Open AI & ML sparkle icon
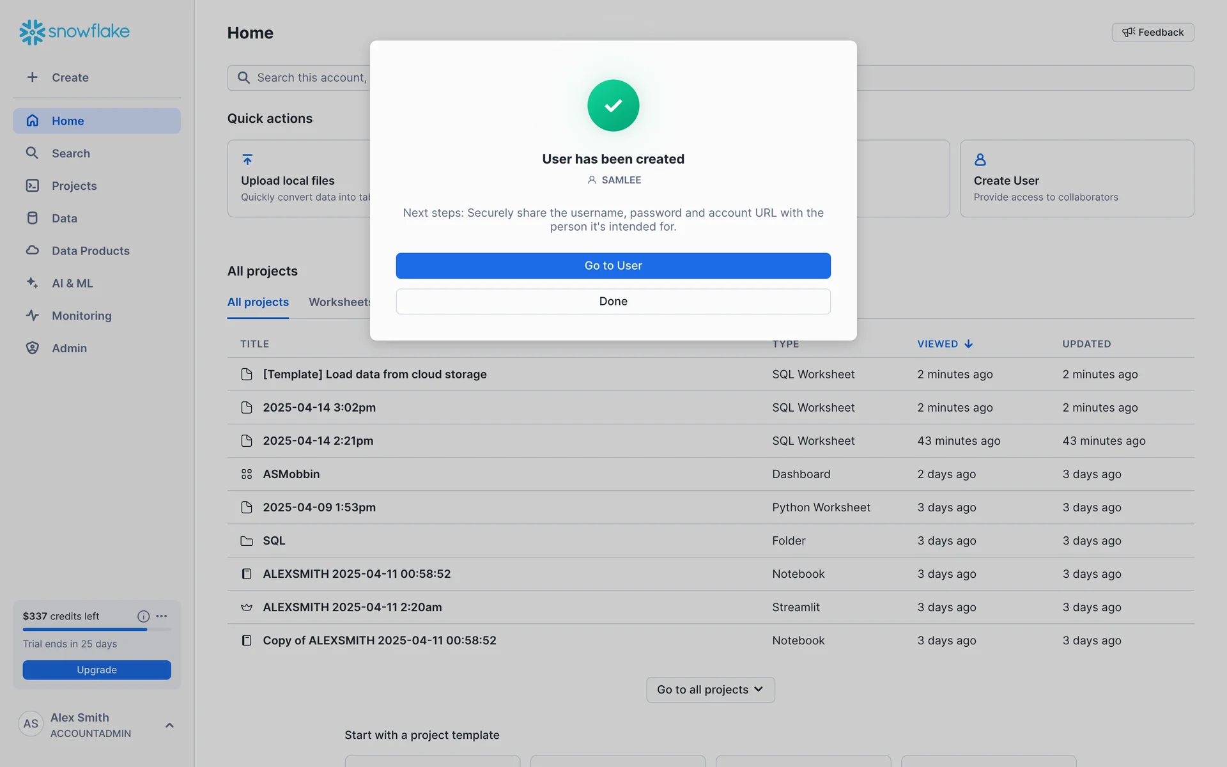The image size is (1227, 767). (x=33, y=283)
